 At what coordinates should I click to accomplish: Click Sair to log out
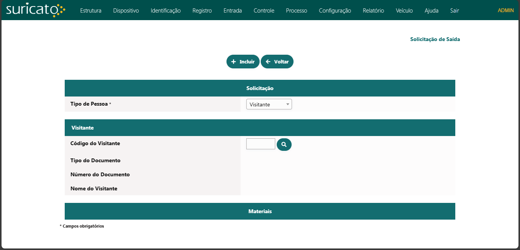[x=455, y=11]
